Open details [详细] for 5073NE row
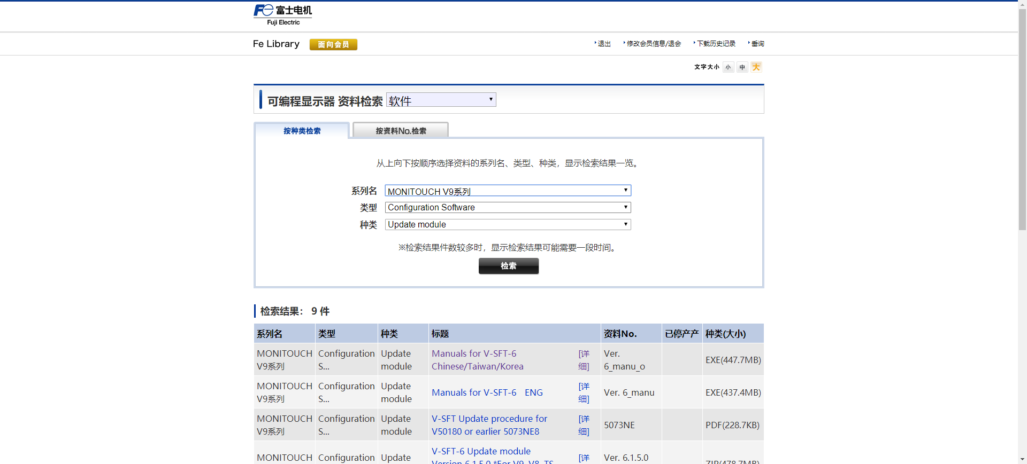The width and height of the screenshot is (1027, 464). (x=584, y=425)
